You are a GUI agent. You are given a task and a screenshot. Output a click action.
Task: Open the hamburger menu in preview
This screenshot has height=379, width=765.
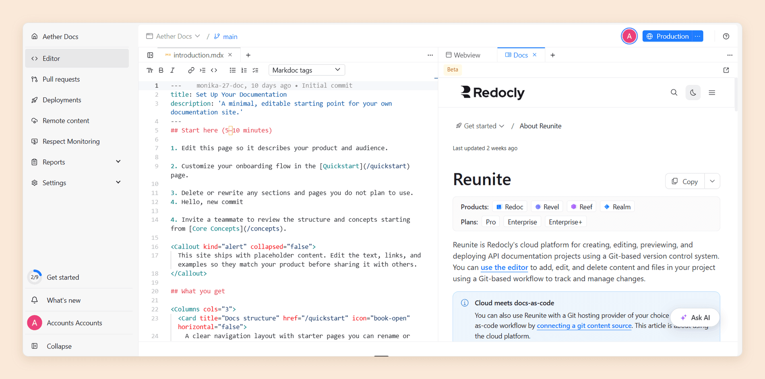click(712, 93)
